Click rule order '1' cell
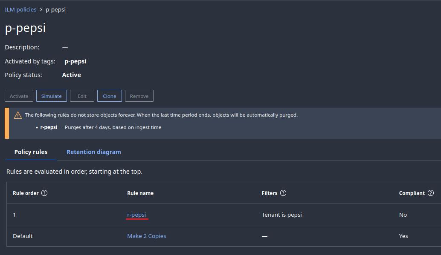The image size is (441, 255). point(15,215)
